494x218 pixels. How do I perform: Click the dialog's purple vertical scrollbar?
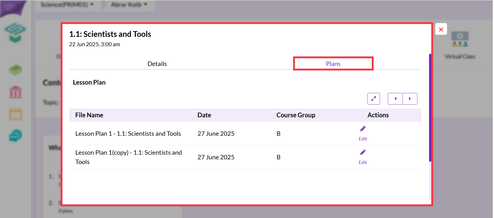point(430,108)
